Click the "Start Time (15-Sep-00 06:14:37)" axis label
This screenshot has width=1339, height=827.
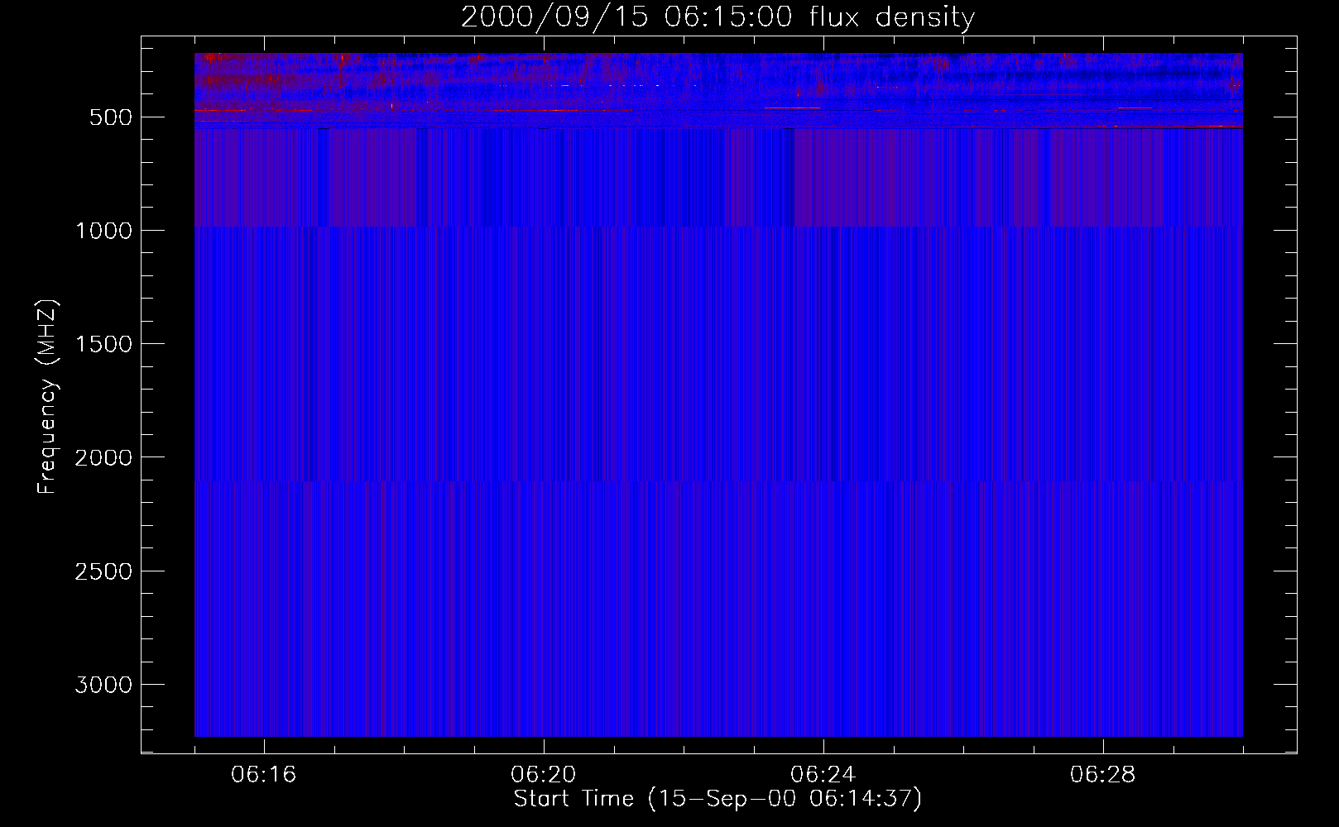click(717, 799)
